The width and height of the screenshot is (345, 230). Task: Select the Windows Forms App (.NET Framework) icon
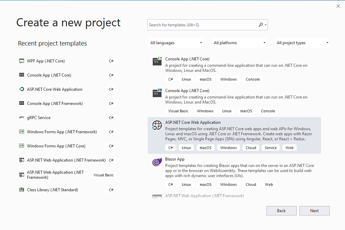21,132
